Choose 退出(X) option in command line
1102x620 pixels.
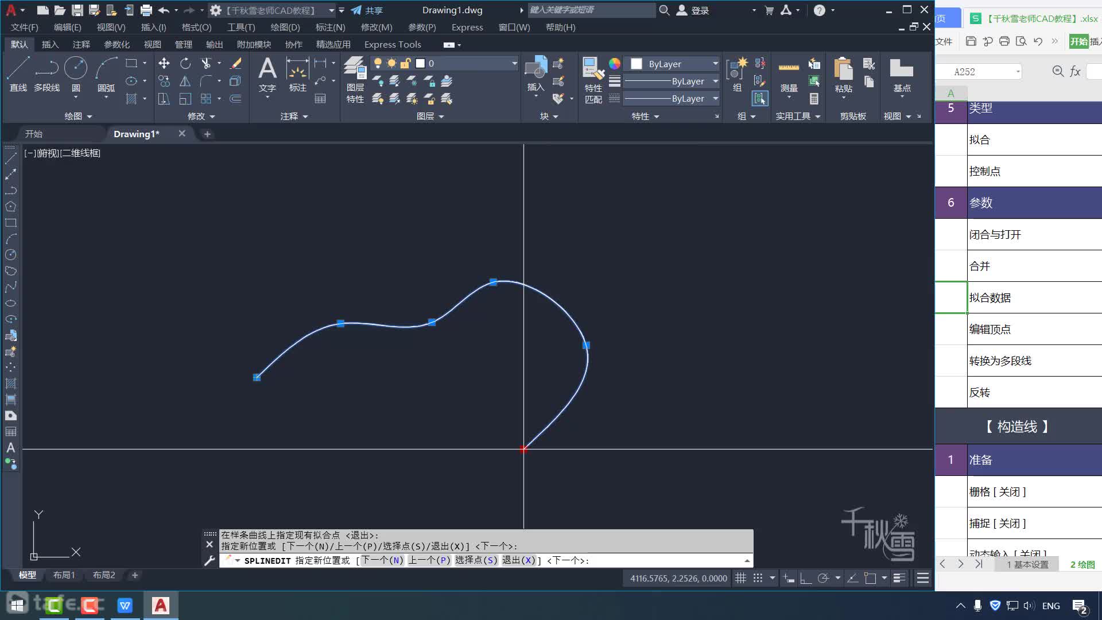[x=519, y=560]
